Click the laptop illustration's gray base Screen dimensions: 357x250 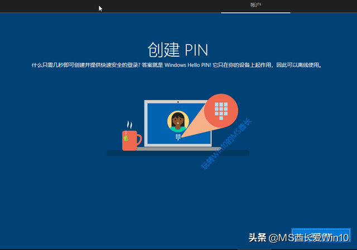tap(177, 148)
